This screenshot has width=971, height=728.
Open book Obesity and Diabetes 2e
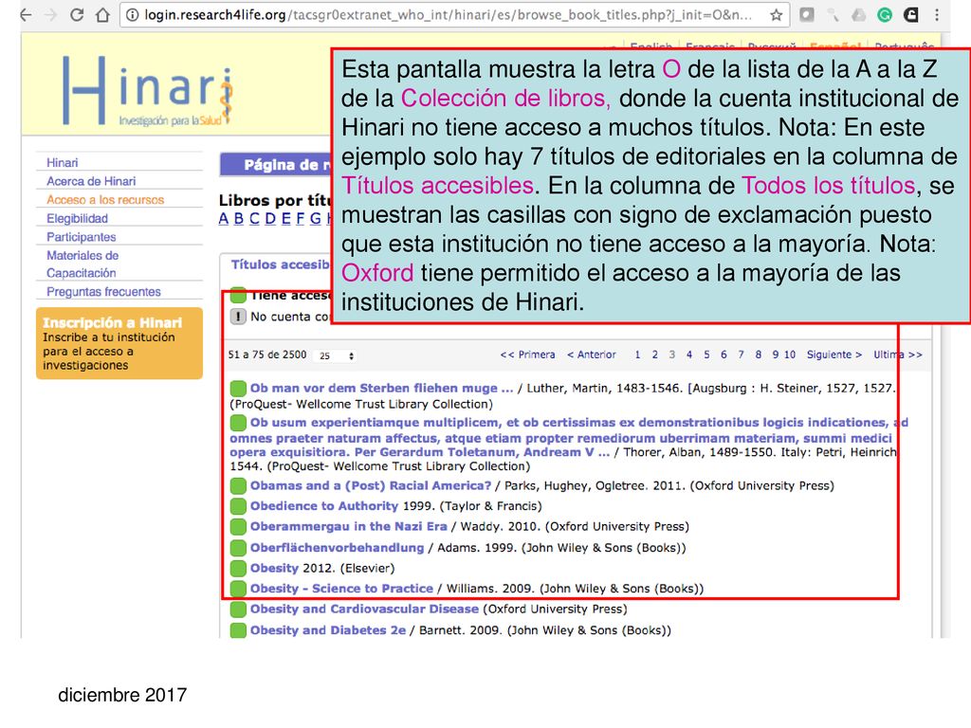pos(328,630)
